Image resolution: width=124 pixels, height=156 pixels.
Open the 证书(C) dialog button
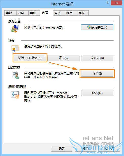(64, 58)
